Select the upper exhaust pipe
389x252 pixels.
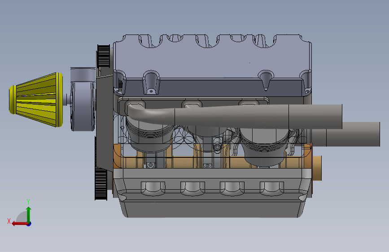[x=235, y=116]
